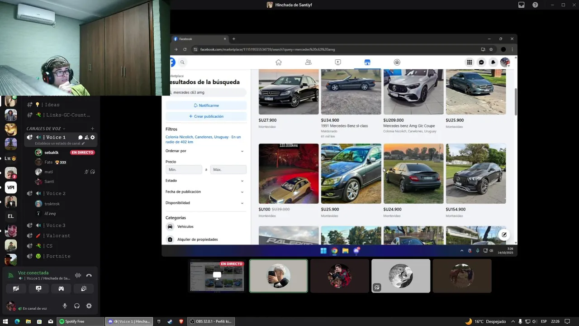Viewport: 579px width, 326px height.
Task: Expand Fecha de publicación filter
Action: tap(205, 192)
